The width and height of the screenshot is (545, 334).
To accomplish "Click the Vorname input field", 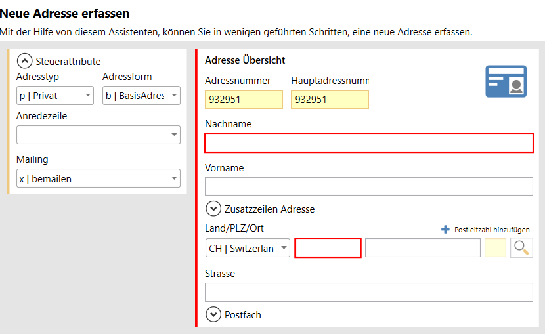I will coord(368,186).
